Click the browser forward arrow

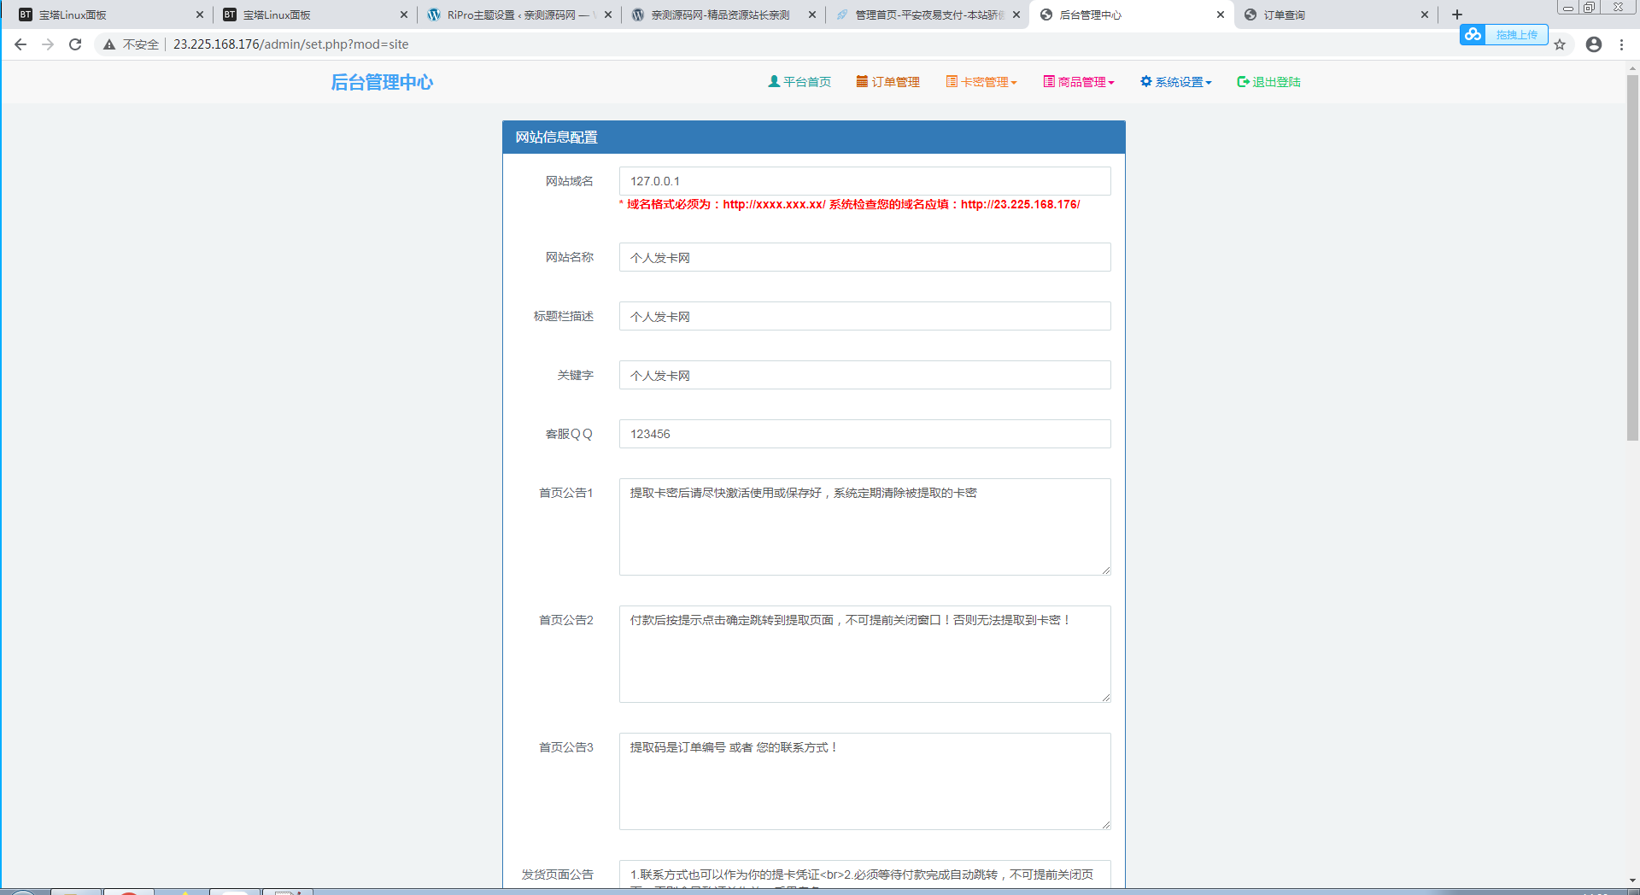pos(48,44)
